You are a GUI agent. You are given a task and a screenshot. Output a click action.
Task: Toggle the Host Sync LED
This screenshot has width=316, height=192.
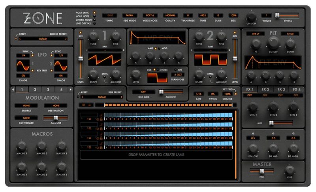coord(94,13)
